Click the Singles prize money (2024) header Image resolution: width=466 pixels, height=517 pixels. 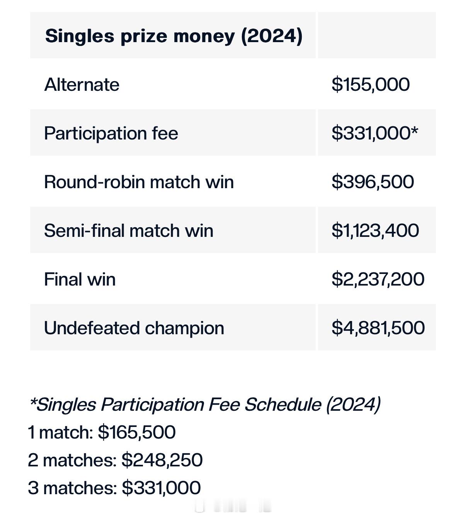[174, 36]
